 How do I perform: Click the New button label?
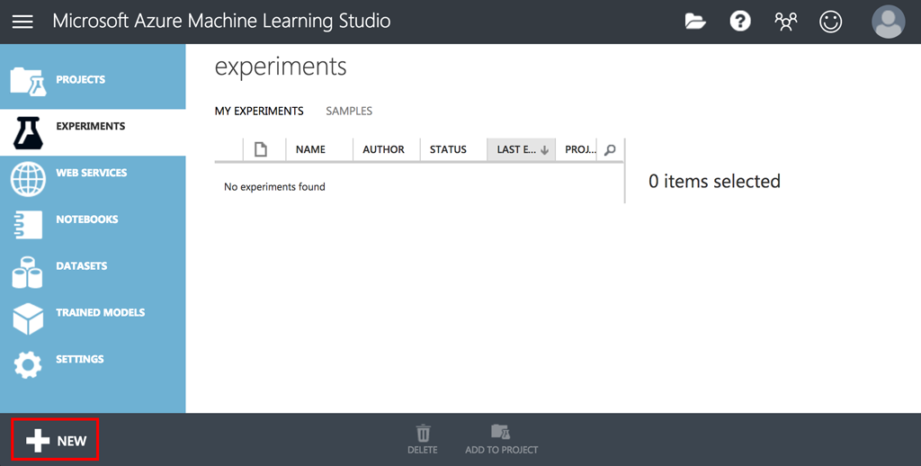(72, 442)
